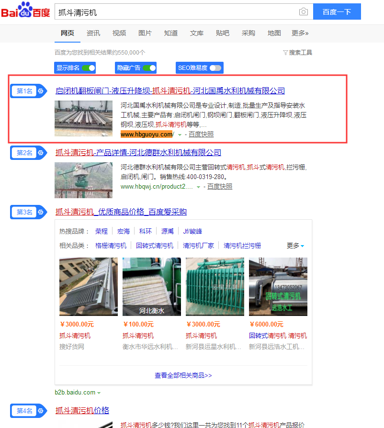Open the 贴吧 tab
The width and height of the screenshot is (384, 428).
tap(223, 33)
